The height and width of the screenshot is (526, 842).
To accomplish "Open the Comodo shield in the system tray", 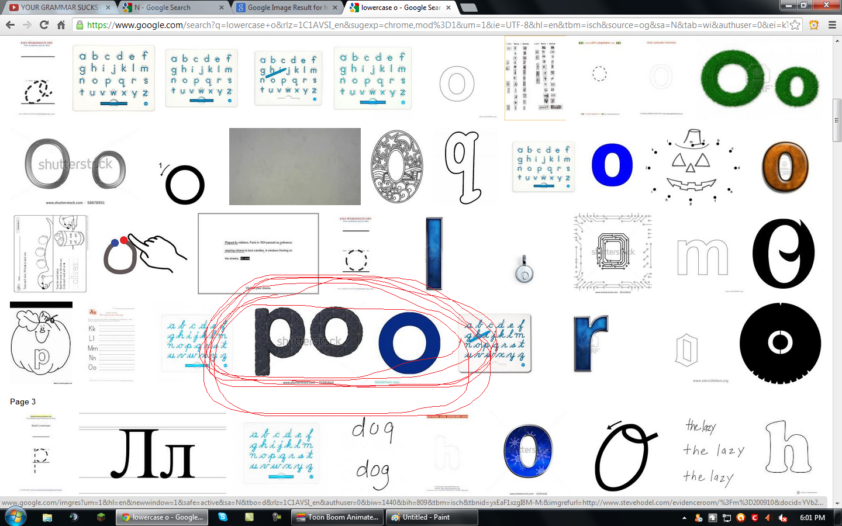I will (x=754, y=517).
